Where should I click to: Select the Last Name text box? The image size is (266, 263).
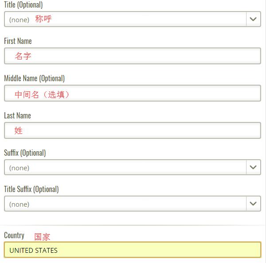(x=133, y=130)
